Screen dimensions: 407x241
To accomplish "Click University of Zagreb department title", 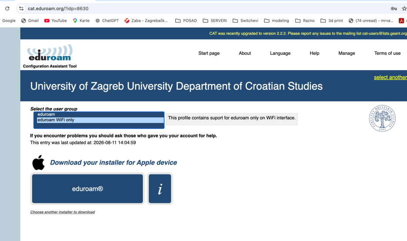I will coord(176,86).
